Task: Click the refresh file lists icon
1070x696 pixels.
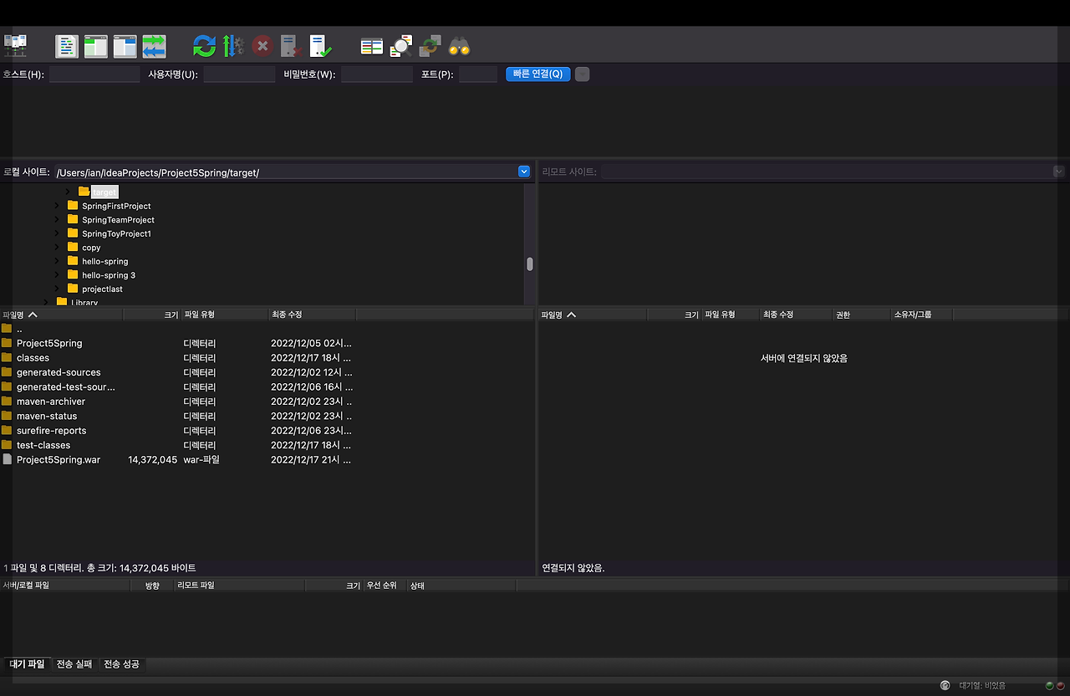Action: tap(204, 46)
